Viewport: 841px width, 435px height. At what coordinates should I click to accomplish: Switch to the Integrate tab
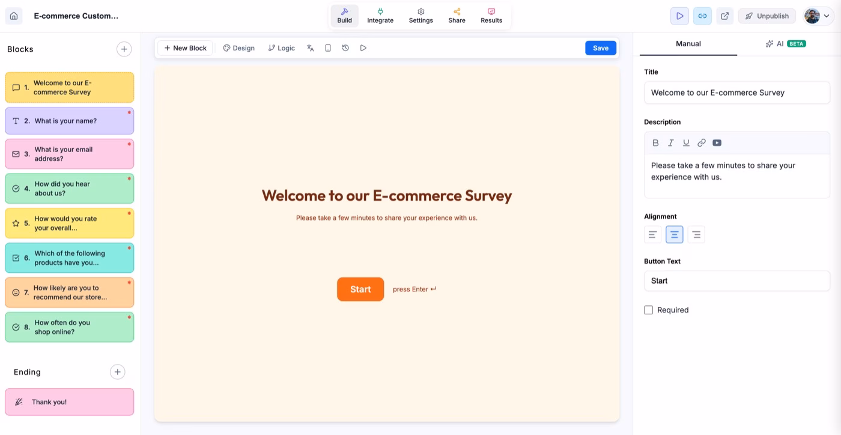[x=380, y=16]
